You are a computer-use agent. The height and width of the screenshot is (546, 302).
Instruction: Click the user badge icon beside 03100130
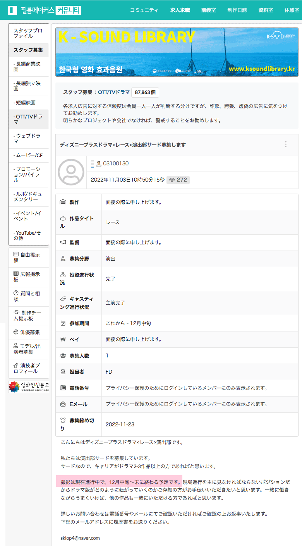[x=98, y=164]
